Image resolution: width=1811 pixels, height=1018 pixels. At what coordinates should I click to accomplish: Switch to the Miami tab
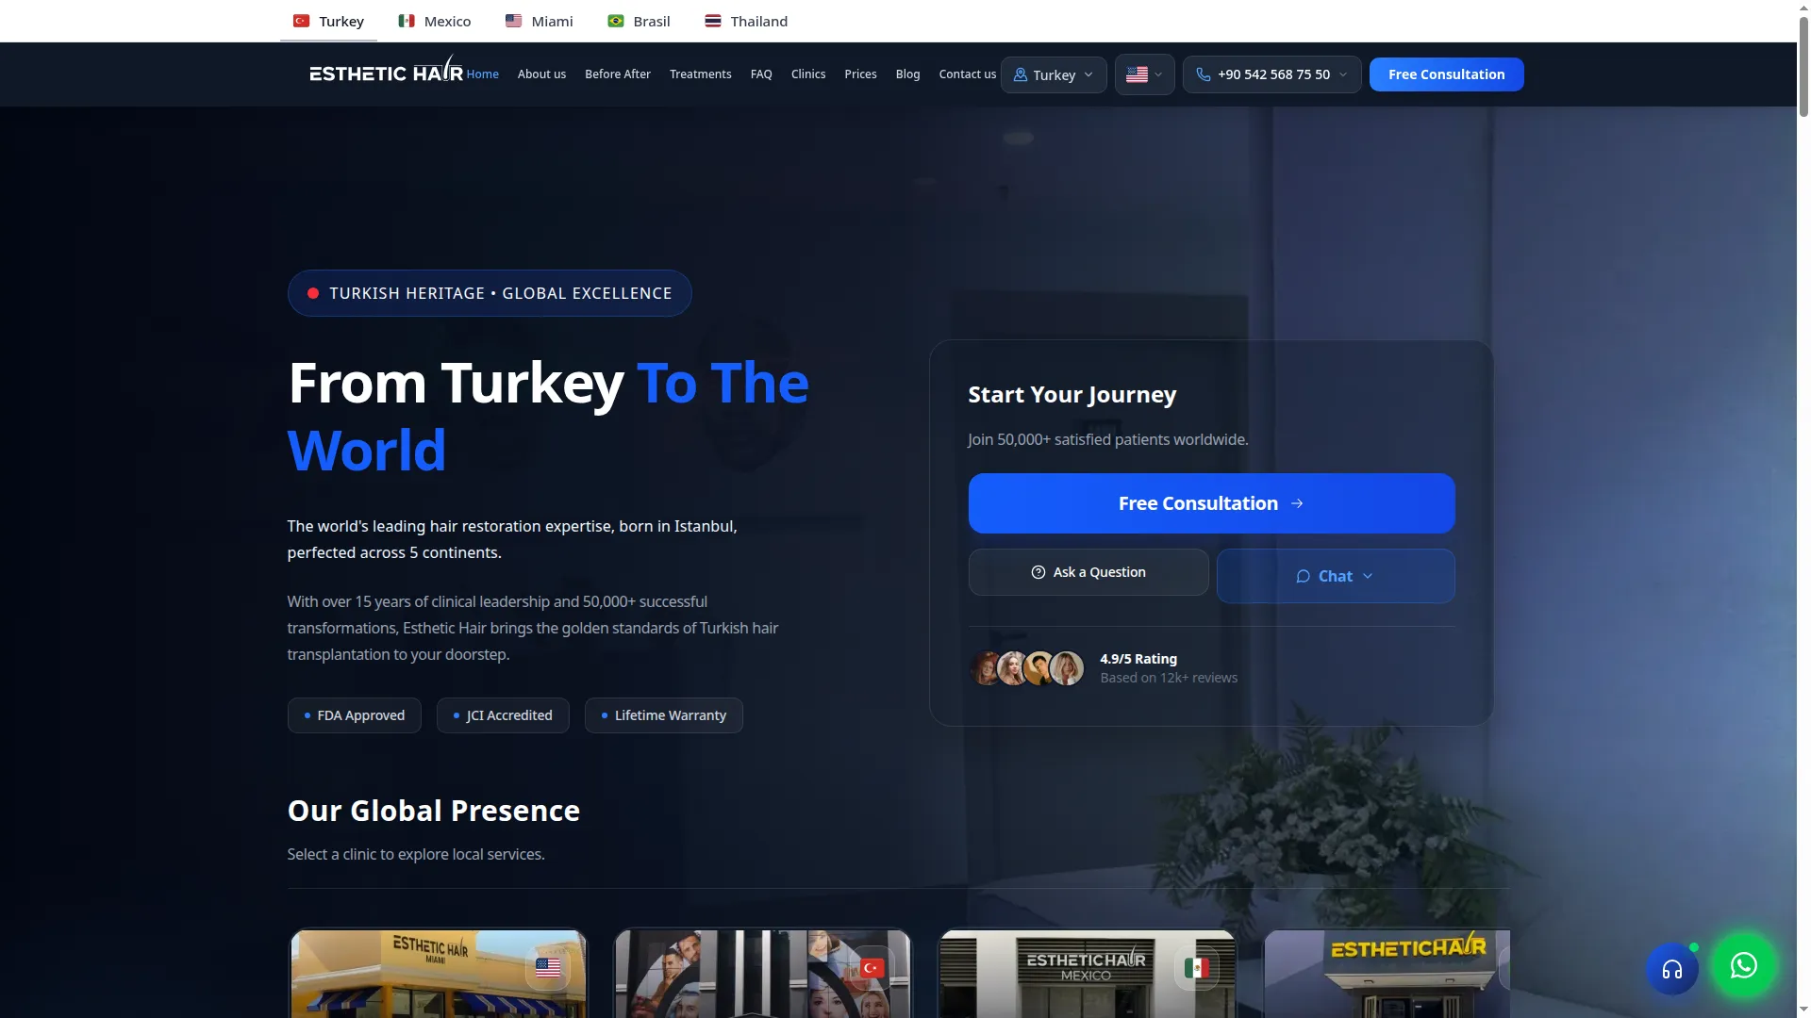click(540, 21)
